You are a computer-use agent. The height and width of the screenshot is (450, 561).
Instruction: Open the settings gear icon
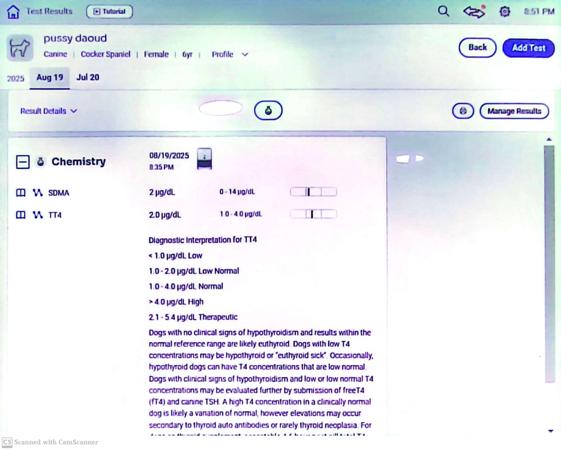[505, 11]
